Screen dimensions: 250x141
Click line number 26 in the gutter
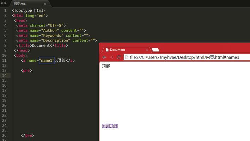tap(4, 135)
